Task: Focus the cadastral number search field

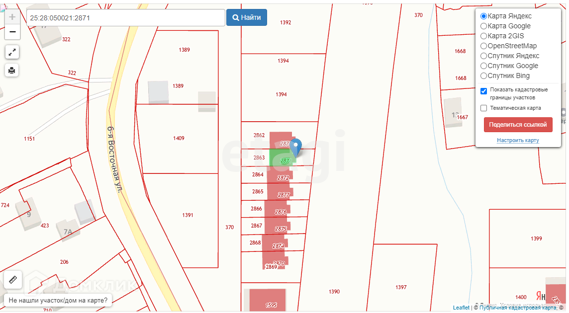Action: point(125,18)
